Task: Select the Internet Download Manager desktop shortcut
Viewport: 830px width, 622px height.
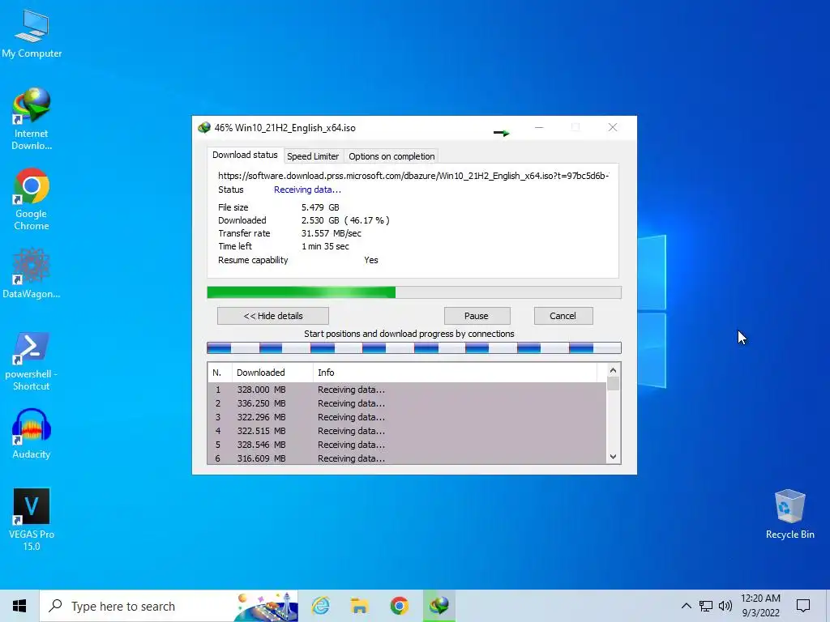Action: 32,120
